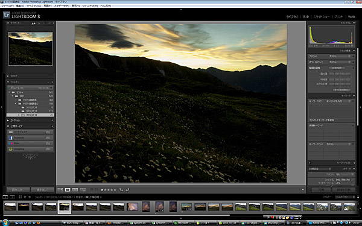Show main window display 1 button
The height and width of the screenshot is (226, 362).
click(5, 197)
